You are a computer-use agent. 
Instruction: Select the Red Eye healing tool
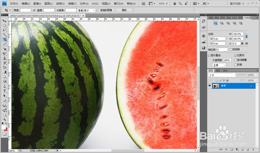click(x=4, y=49)
